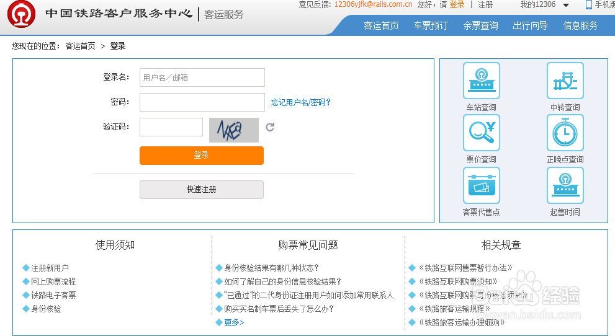Open the 起售时间 sale time icon
Image resolution: width=615 pixels, height=336 pixels.
[x=565, y=185]
